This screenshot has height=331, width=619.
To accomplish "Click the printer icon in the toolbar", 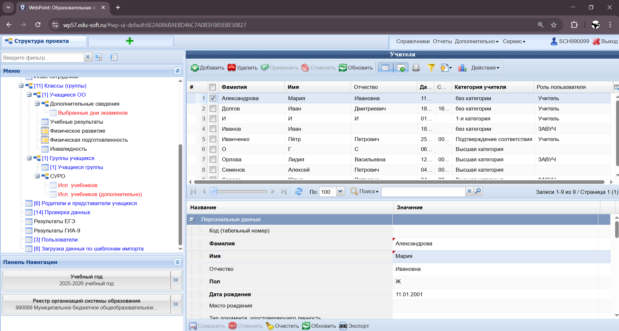I will point(416,68).
